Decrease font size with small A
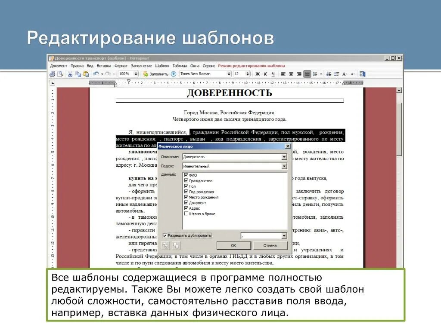The image size is (441, 330). [x=353, y=74]
